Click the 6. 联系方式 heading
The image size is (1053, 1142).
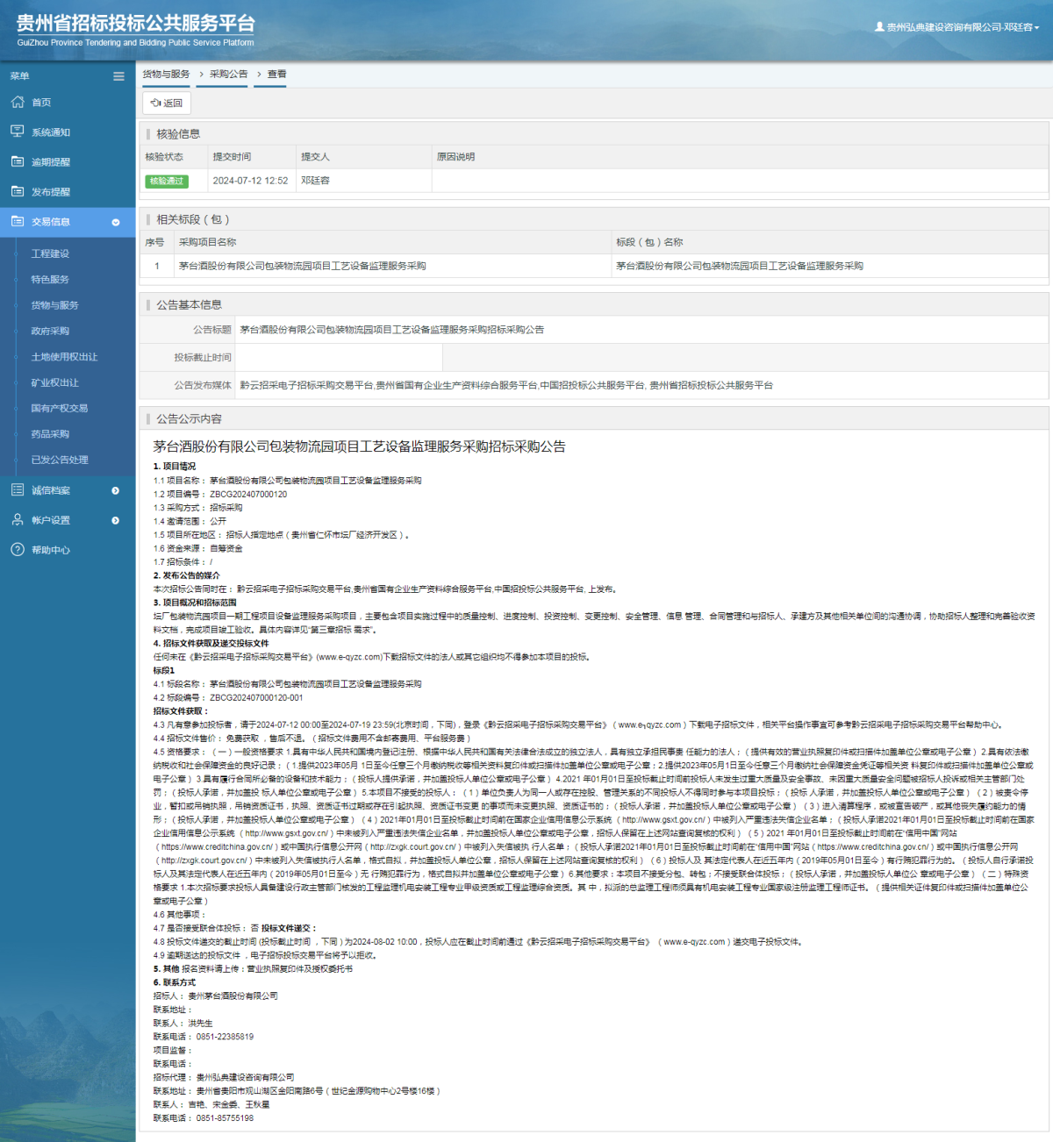coord(175,982)
